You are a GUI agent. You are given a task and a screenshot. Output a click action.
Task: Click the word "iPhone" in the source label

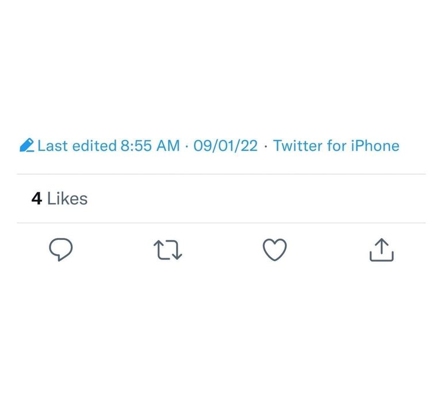pyautogui.click(x=375, y=146)
